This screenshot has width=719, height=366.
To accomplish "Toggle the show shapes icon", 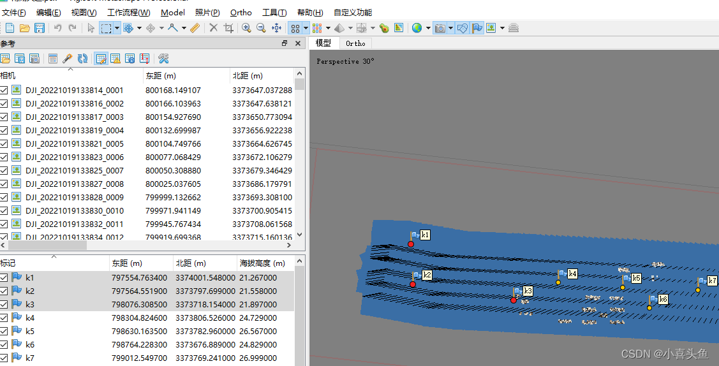I will (462, 29).
